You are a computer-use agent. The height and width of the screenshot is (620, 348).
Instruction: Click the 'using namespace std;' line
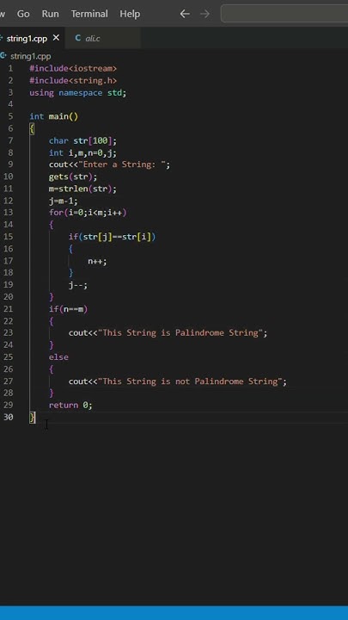pyautogui.click(x=77, y=93)
